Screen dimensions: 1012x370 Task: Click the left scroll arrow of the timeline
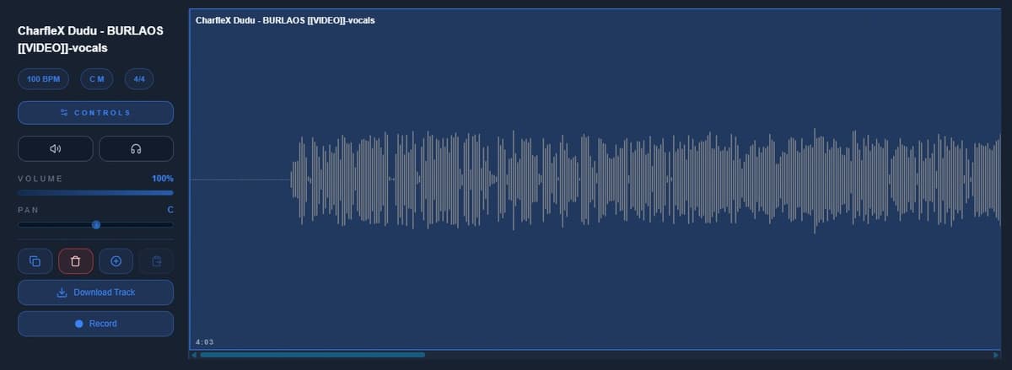click(x=193, y=355)
